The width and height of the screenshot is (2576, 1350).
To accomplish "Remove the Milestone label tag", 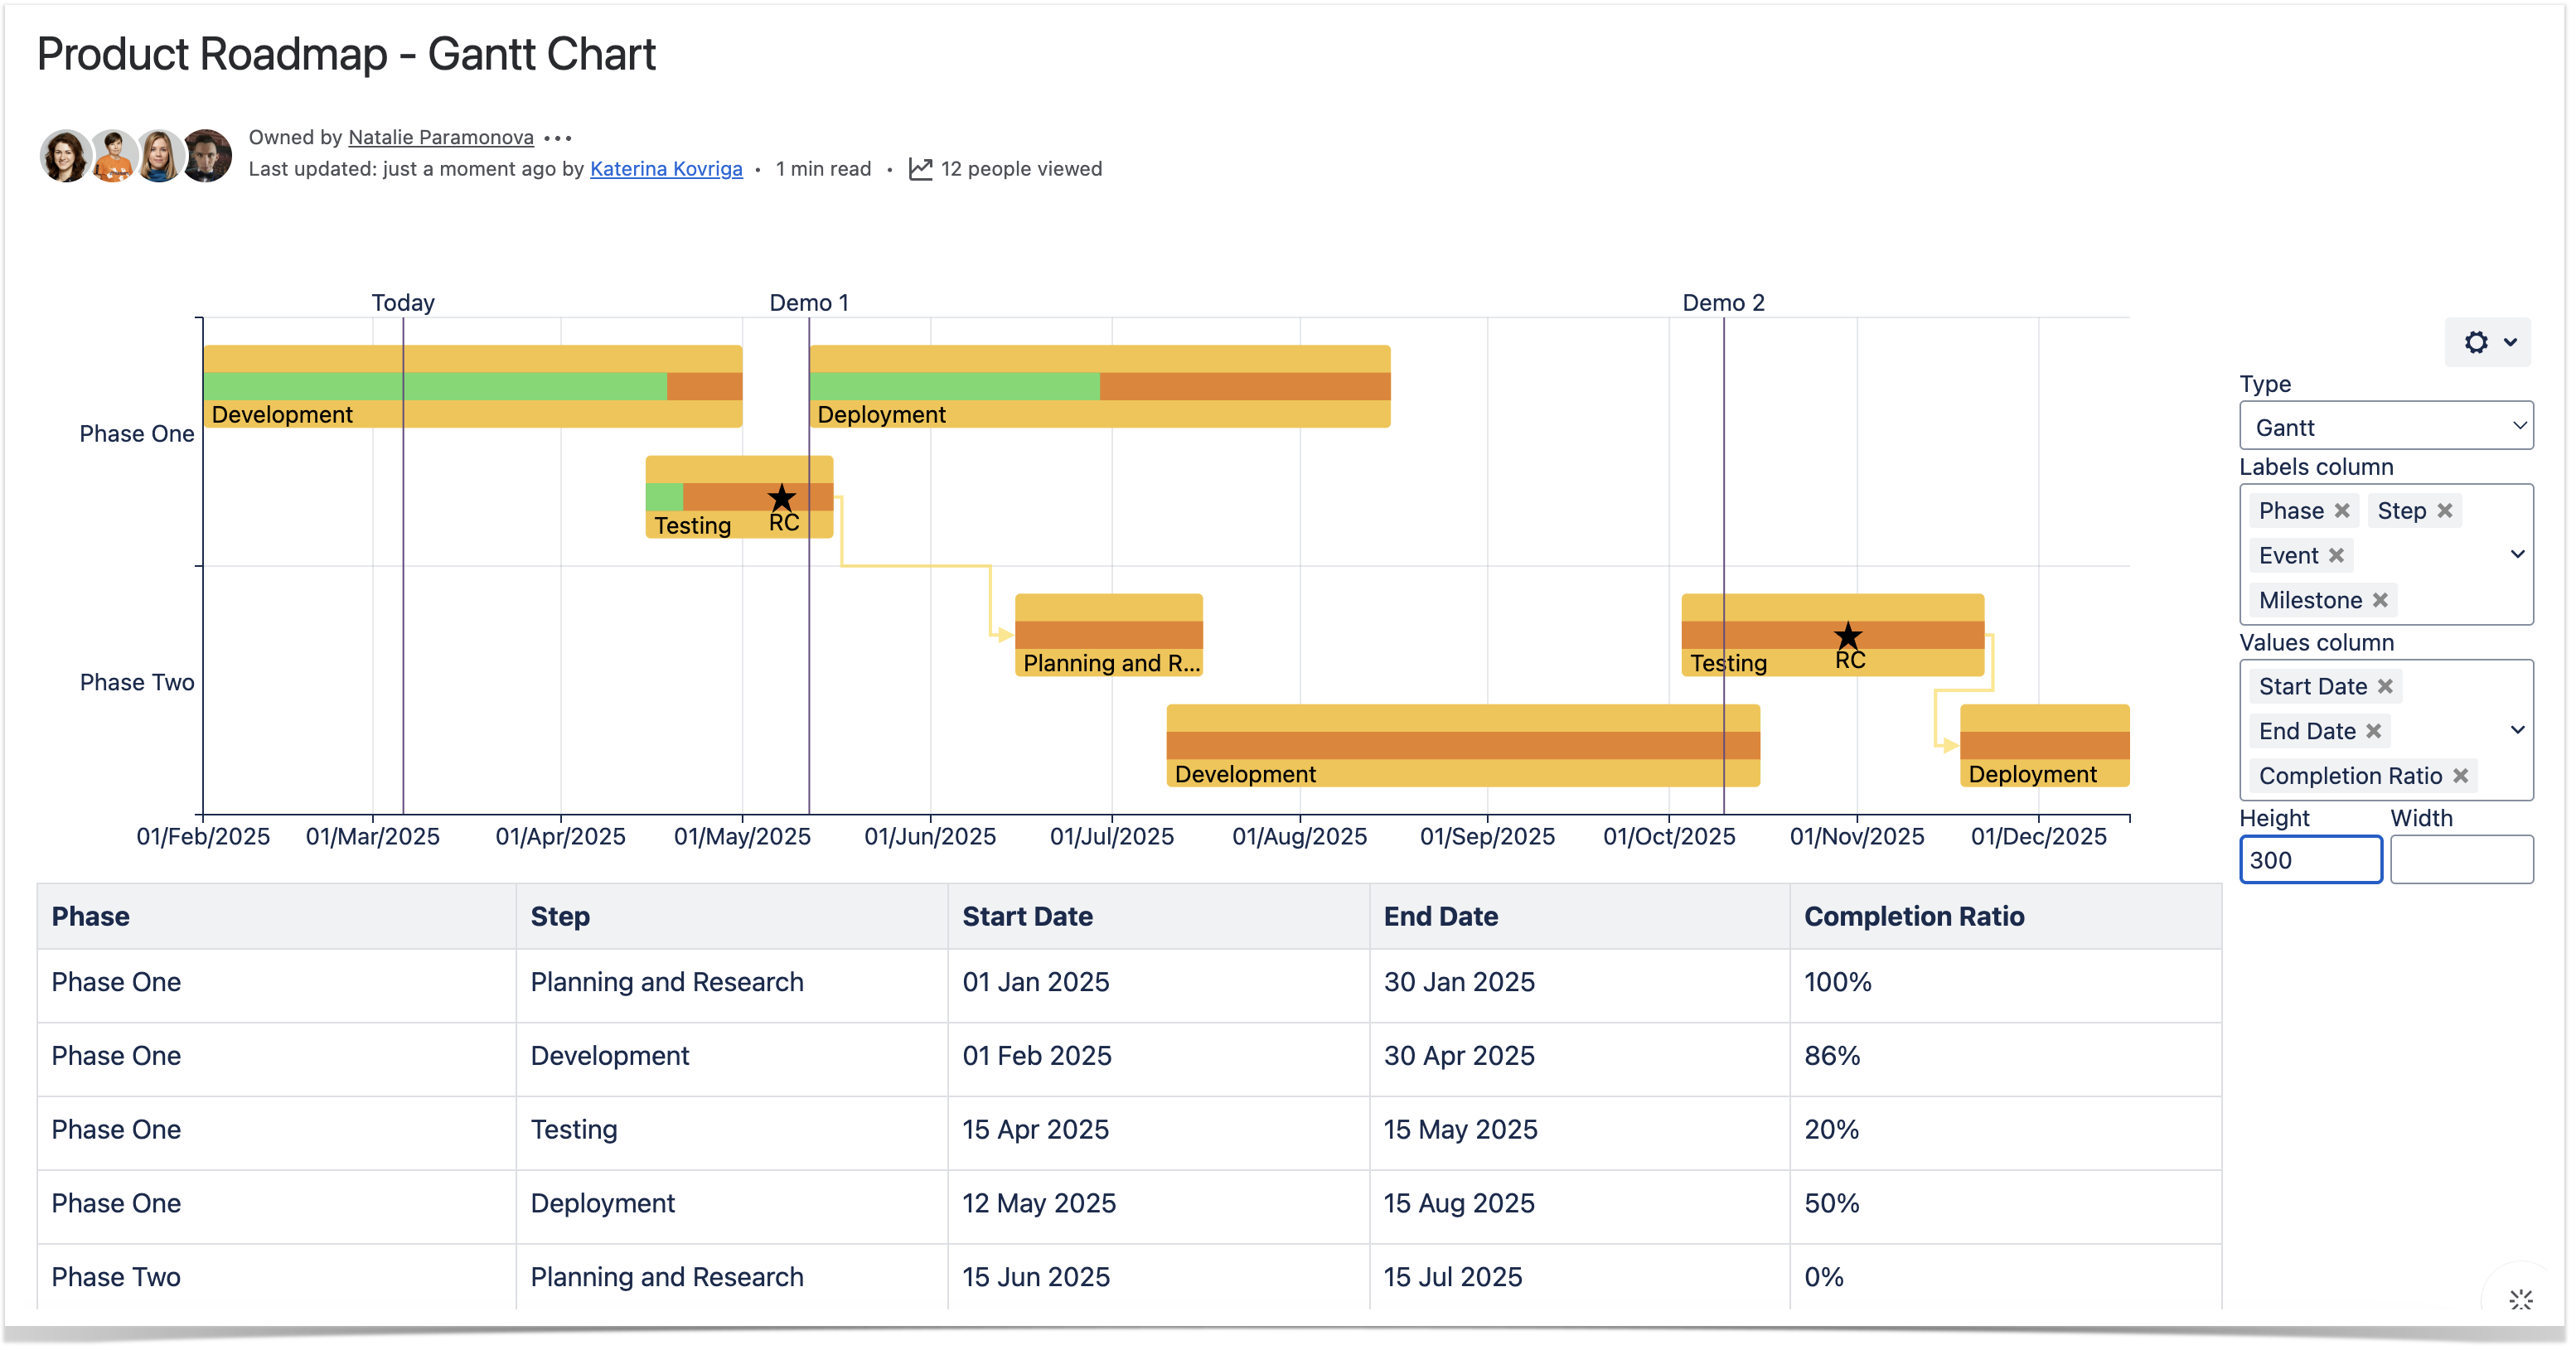I will (x=2381, y=601).
